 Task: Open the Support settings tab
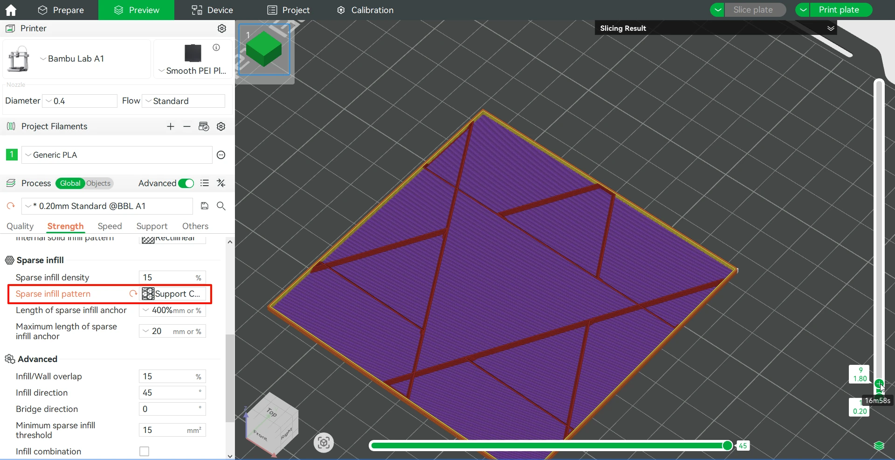[151, 226]
